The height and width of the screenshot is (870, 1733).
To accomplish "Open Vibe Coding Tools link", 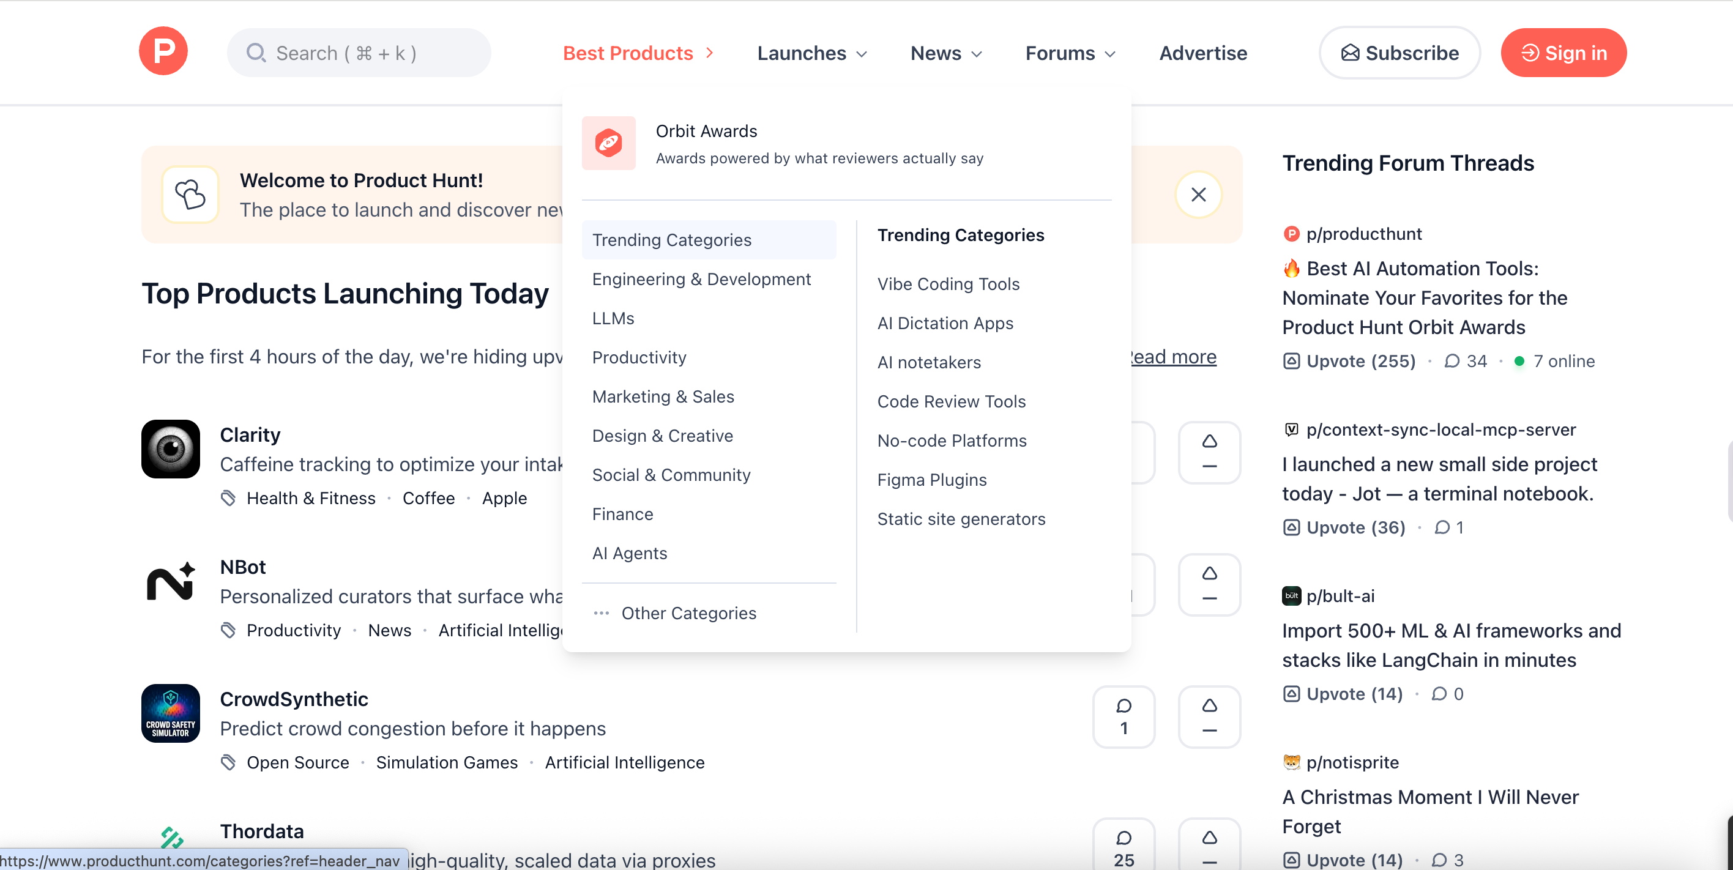I will pyautogui.click(x=948, y=284).
